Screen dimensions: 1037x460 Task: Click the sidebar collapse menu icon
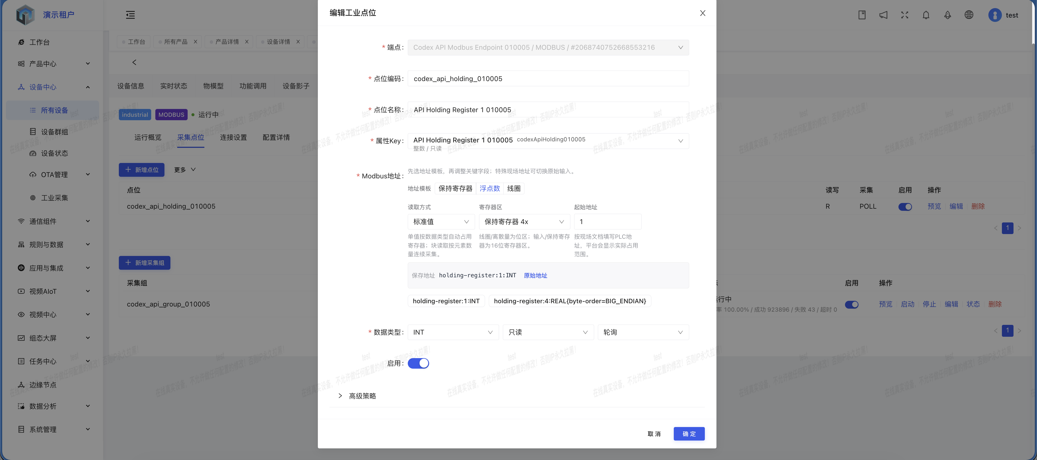[130, 15]
